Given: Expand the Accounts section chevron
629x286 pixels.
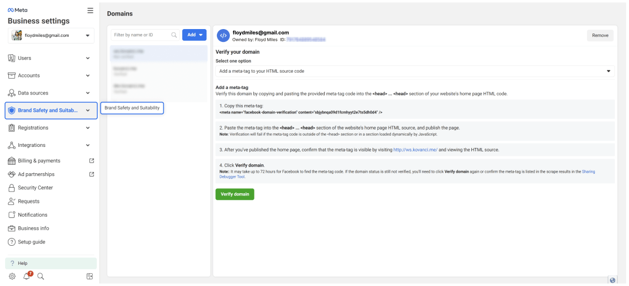Looking at the screenshot, I should coord(88,75).
